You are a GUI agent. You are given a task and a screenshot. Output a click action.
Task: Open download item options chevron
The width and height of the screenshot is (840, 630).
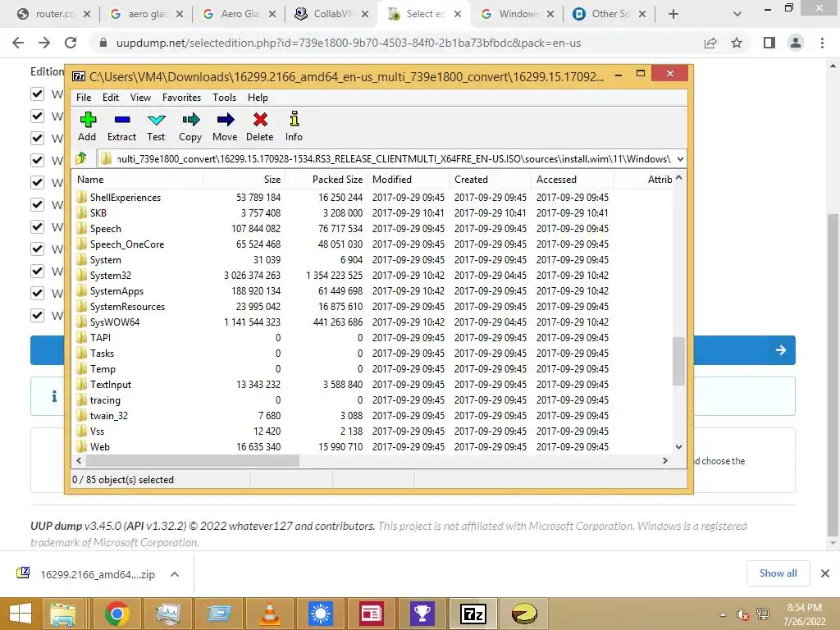pos(174,574)
